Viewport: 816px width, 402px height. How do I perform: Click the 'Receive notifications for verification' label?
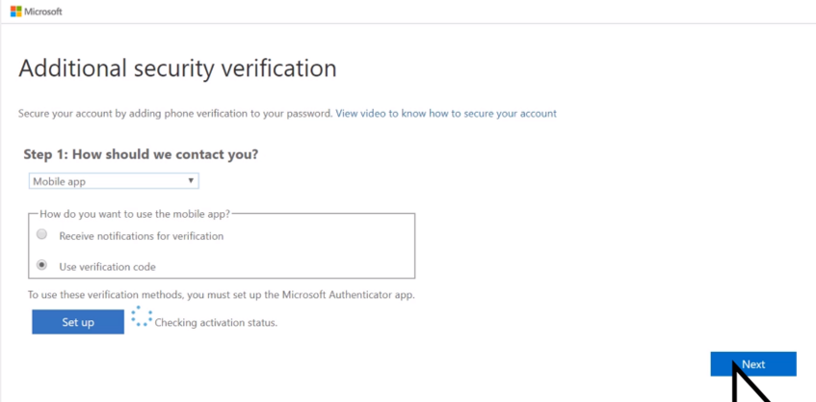point(141,236)
